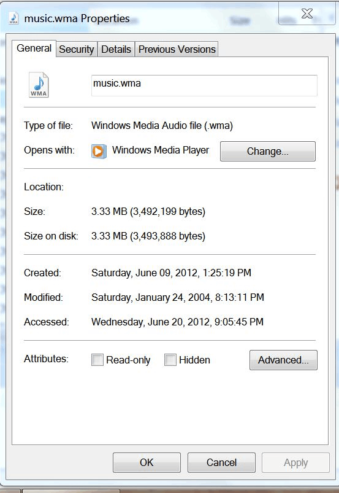This screenshot has width=339, height=493.
Task: Click the 'Opens with:' label
Action: pos(49,150)
